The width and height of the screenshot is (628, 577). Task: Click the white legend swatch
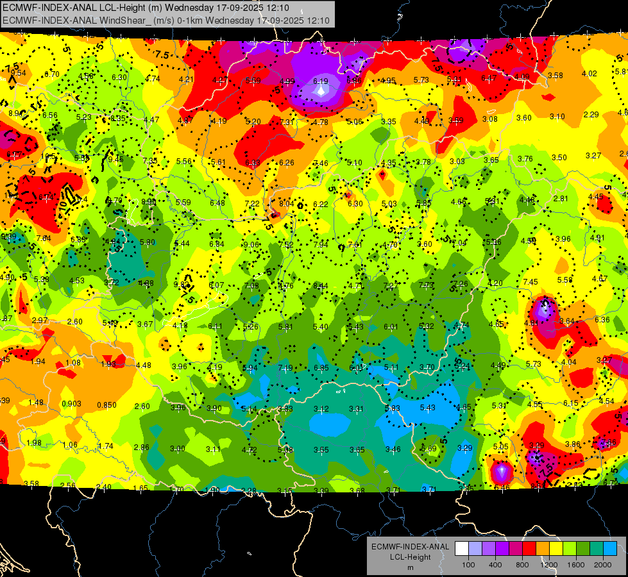[x=462, y=549]
